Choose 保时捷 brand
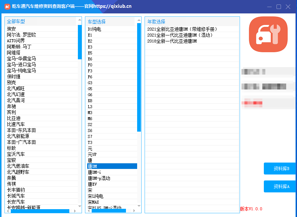 [41, 76]
